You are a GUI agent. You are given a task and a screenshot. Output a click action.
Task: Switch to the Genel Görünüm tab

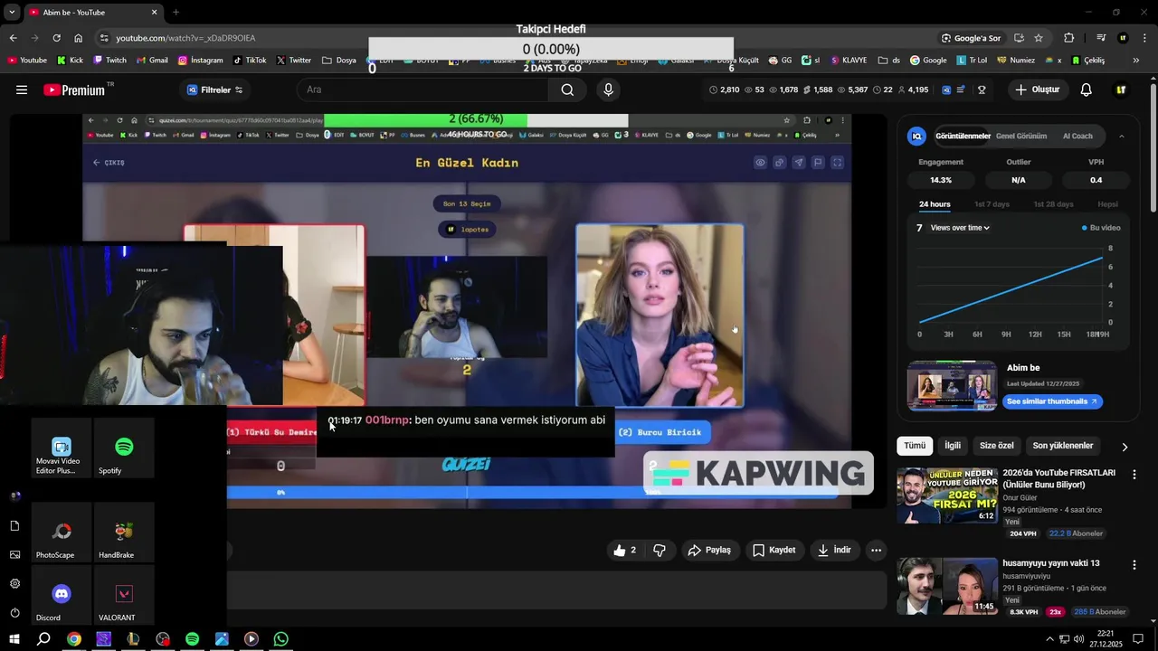1021,136
